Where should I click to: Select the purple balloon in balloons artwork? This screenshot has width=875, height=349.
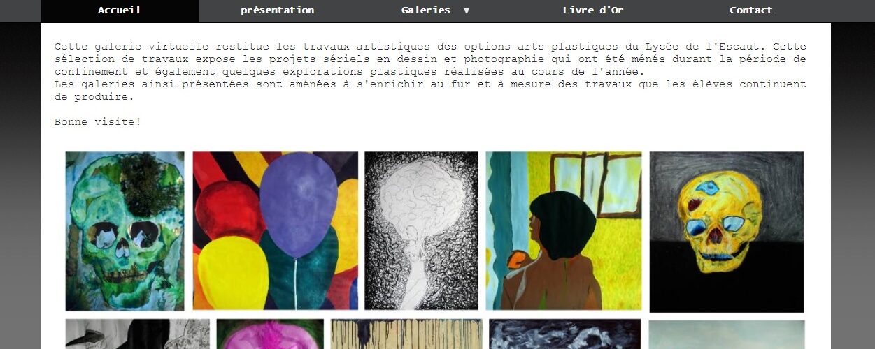pyautogui.click(x=299, y=205)
